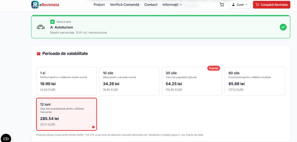This screenshot has height=142, width=297.
Task: Click the (6.85 EUR) value
Action: [110, 90]
